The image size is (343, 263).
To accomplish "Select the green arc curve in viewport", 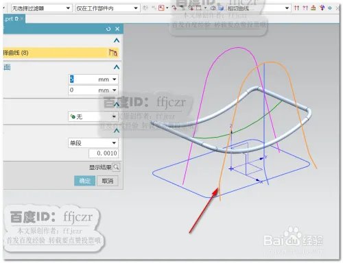I will pyautogui.click(x=252, y=125).
